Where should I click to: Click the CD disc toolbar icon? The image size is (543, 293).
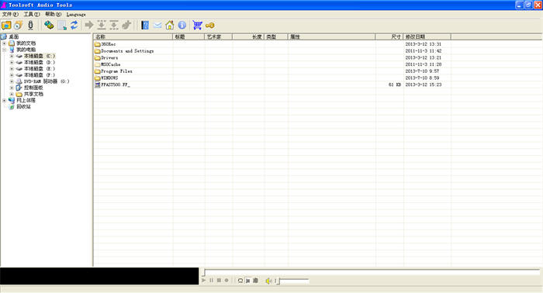[18, 25]
